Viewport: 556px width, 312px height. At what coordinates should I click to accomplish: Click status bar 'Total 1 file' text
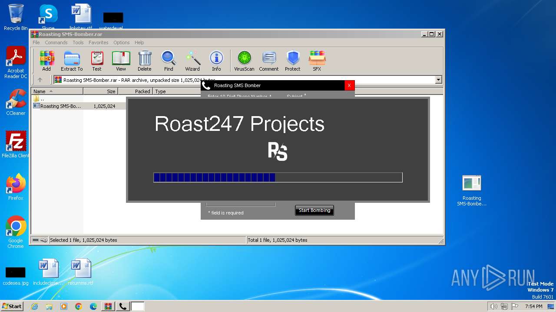pos(278,240)
